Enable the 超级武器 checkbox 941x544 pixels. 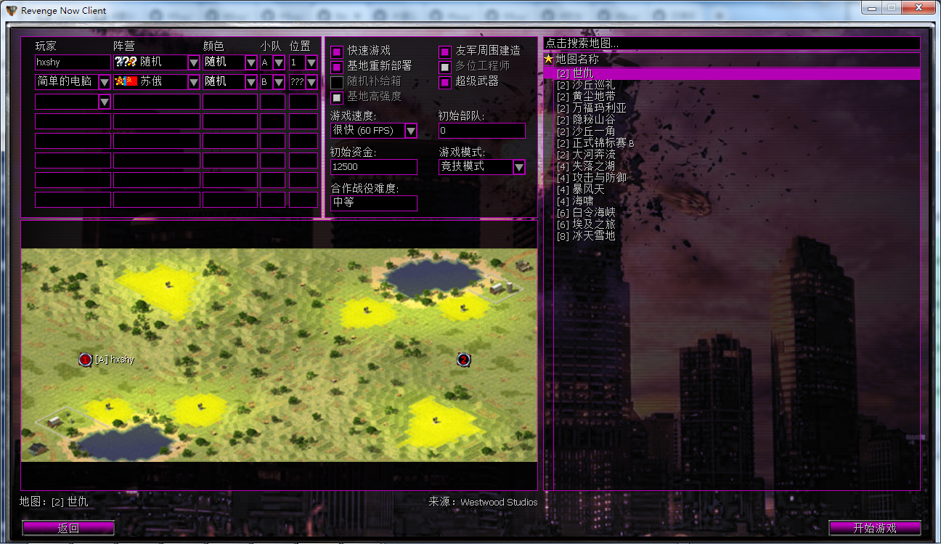point(444,83)
